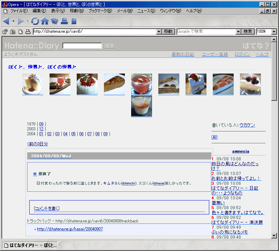
Task: Open the amnesia sidebar heading link
Action: coord(241,151)
